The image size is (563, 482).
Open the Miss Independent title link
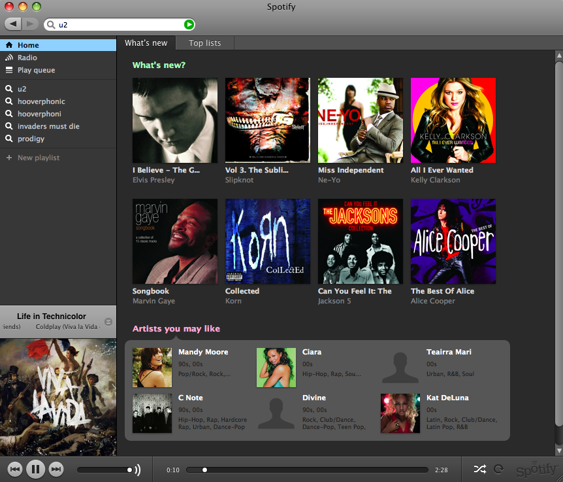coord(351,170)
